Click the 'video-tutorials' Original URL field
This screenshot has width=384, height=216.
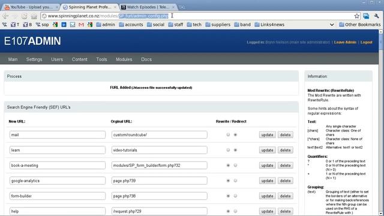[x=160, y=150]
